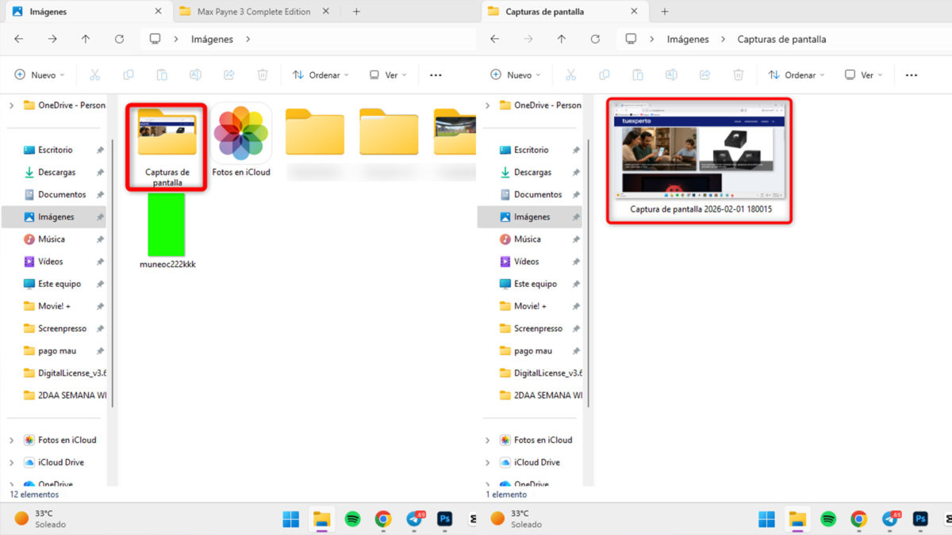The image size is (952, 535).
Task: Click the Nuevo button in the left pane
Action: 38,75
